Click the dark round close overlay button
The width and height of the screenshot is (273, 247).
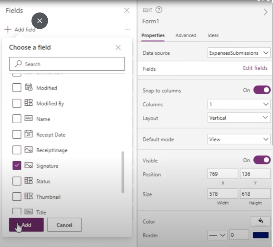pyautogui.click(x=40, y=21)
